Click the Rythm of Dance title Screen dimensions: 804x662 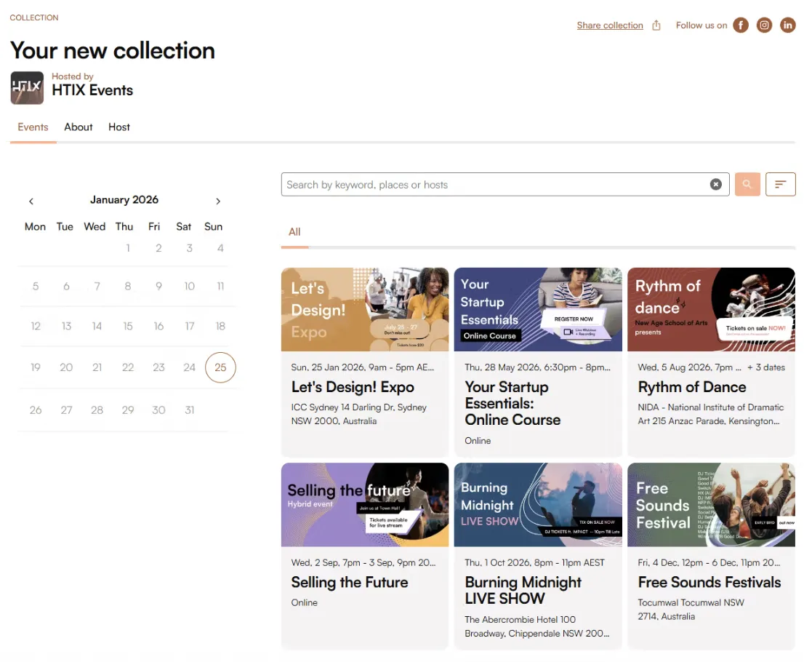click(692, 387)
